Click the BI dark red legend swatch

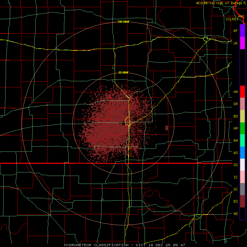pyautogui.click(x=242, y=201)
